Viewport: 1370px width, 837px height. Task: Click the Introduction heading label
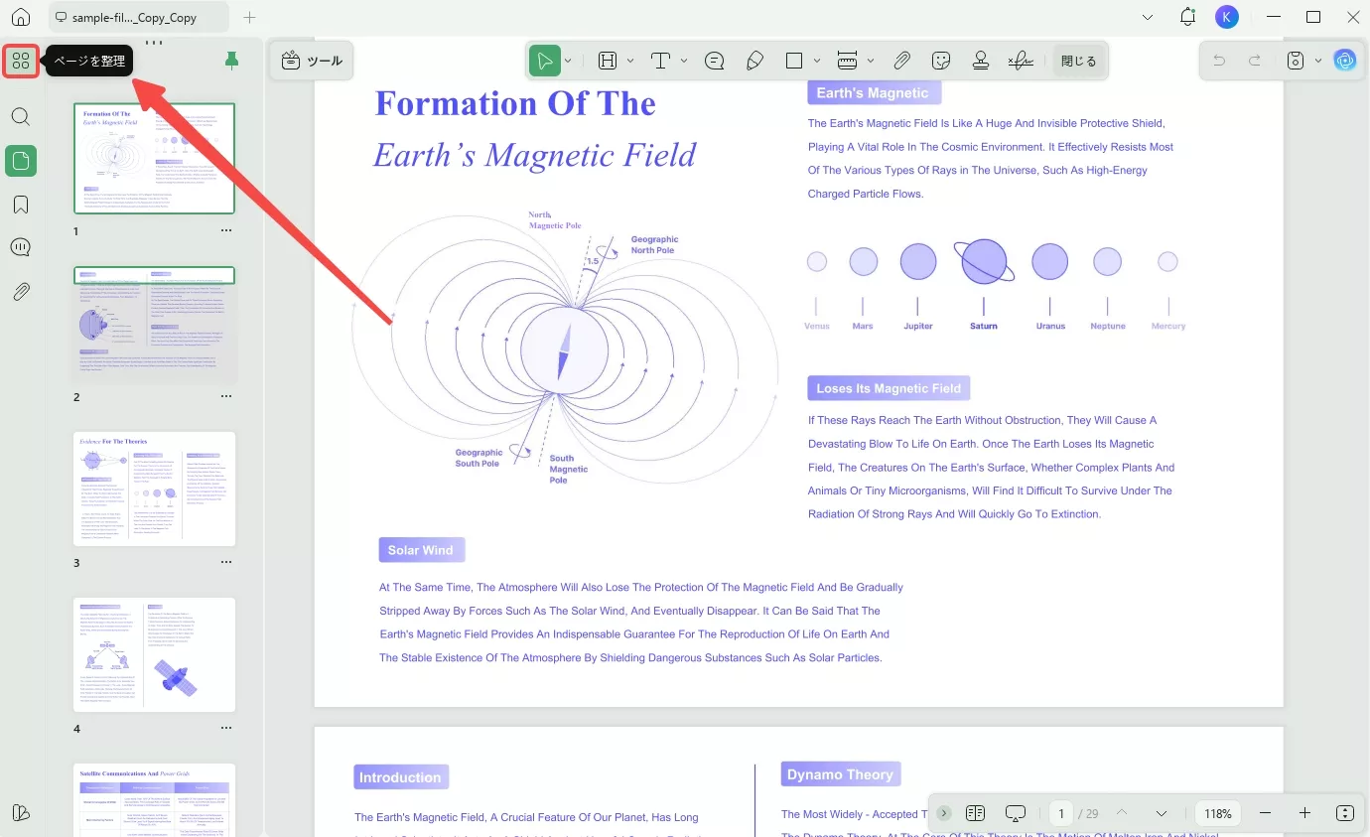click(x=400, y=777)
